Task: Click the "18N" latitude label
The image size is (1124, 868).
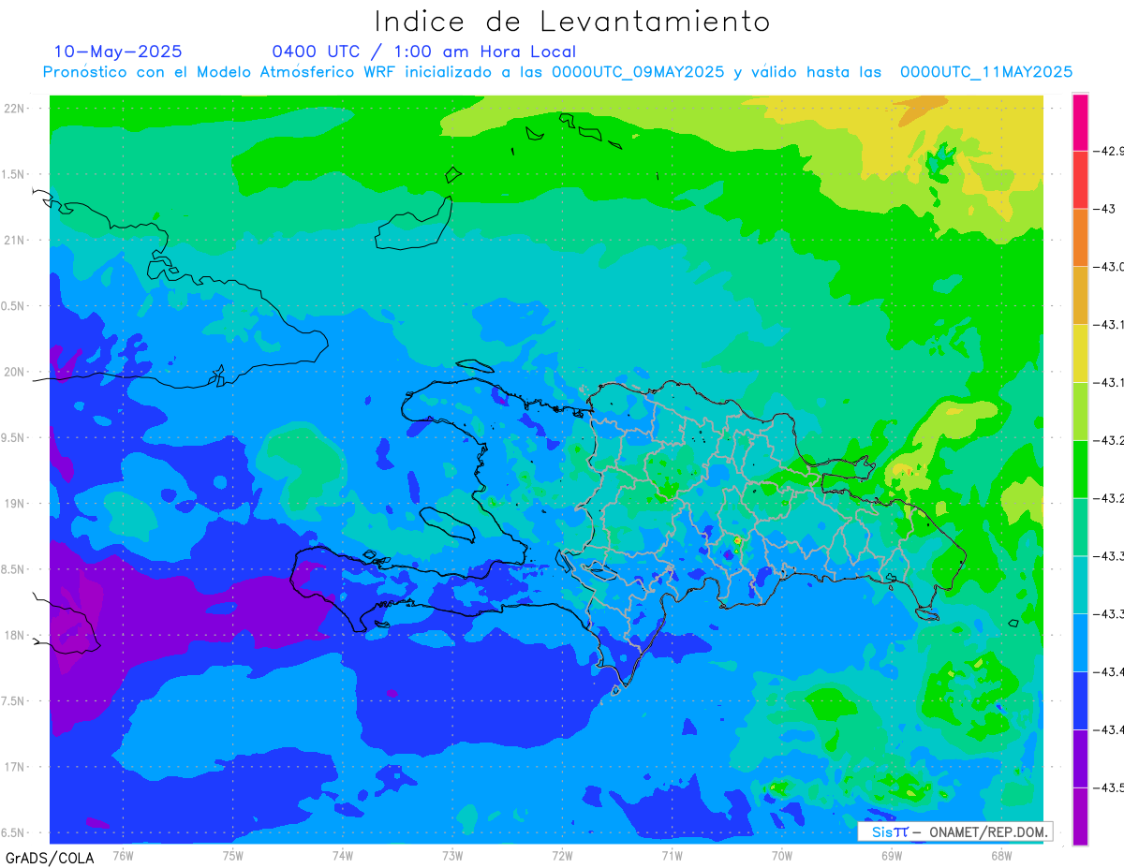Action: coord(13,635)
